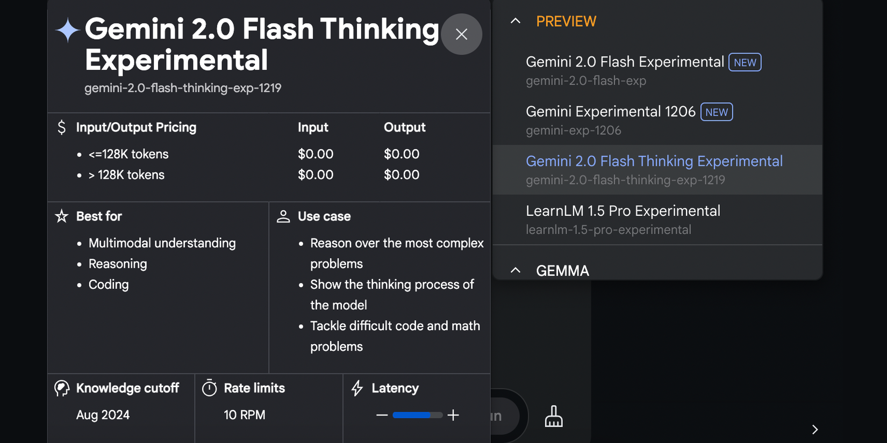This screenshot has width=887, height=443.
Task: Click the gemini-2.0-flash-thinking-exp-1219 model ID text
Action: pyautogui.click(x=183, y=88)
